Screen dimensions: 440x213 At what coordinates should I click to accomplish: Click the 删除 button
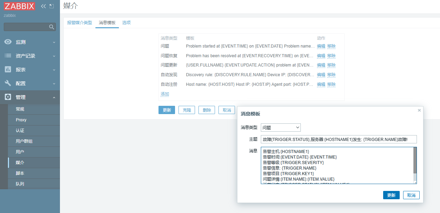(207, 110)
